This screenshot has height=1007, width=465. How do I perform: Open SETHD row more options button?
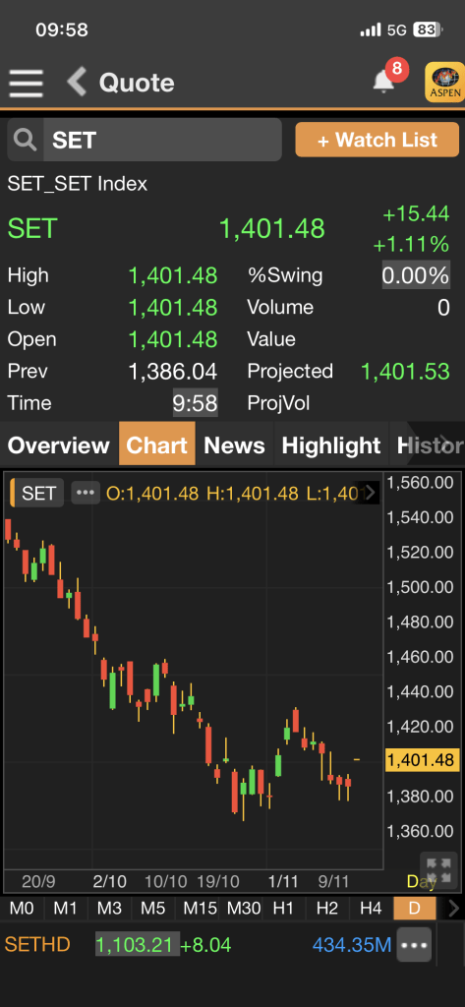(414, 945)
